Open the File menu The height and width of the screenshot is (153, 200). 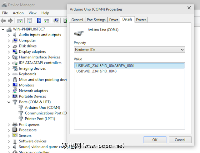click(x=5, y=13)
